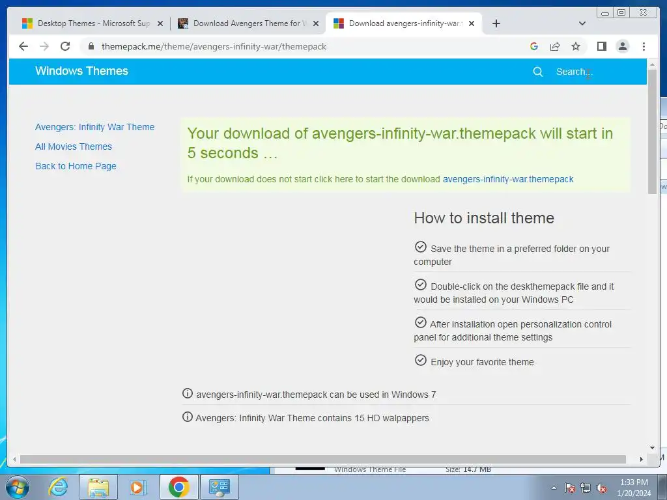Viewport: 667px width, 500px height.
Task: Focus the Search field in header
Action: click(575, 72)
